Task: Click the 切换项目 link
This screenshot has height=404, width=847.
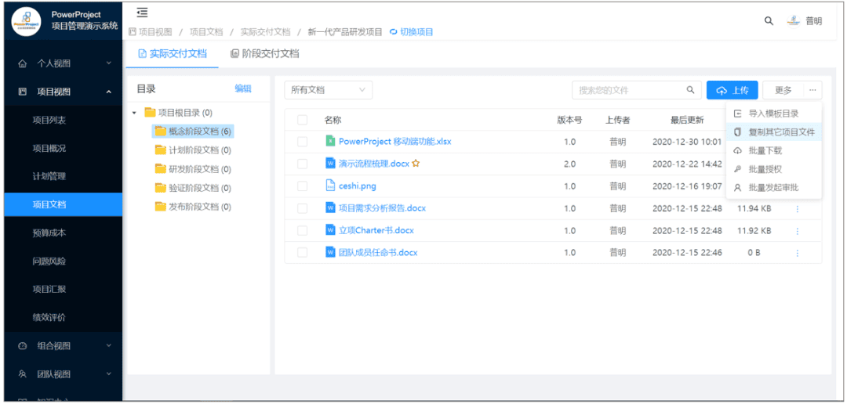Action: [x=416, y=32]
